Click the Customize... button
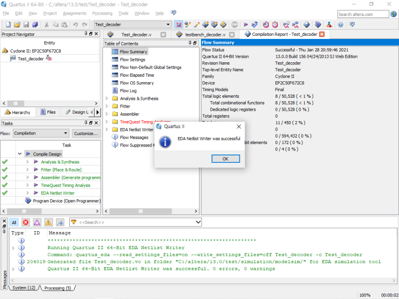The height and width of the screenshot is (299, 399). (86, 134)
